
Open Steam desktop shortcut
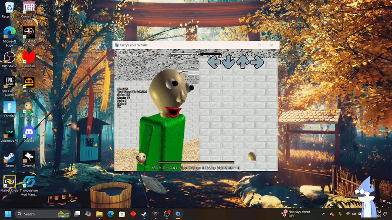coord(10,159)
